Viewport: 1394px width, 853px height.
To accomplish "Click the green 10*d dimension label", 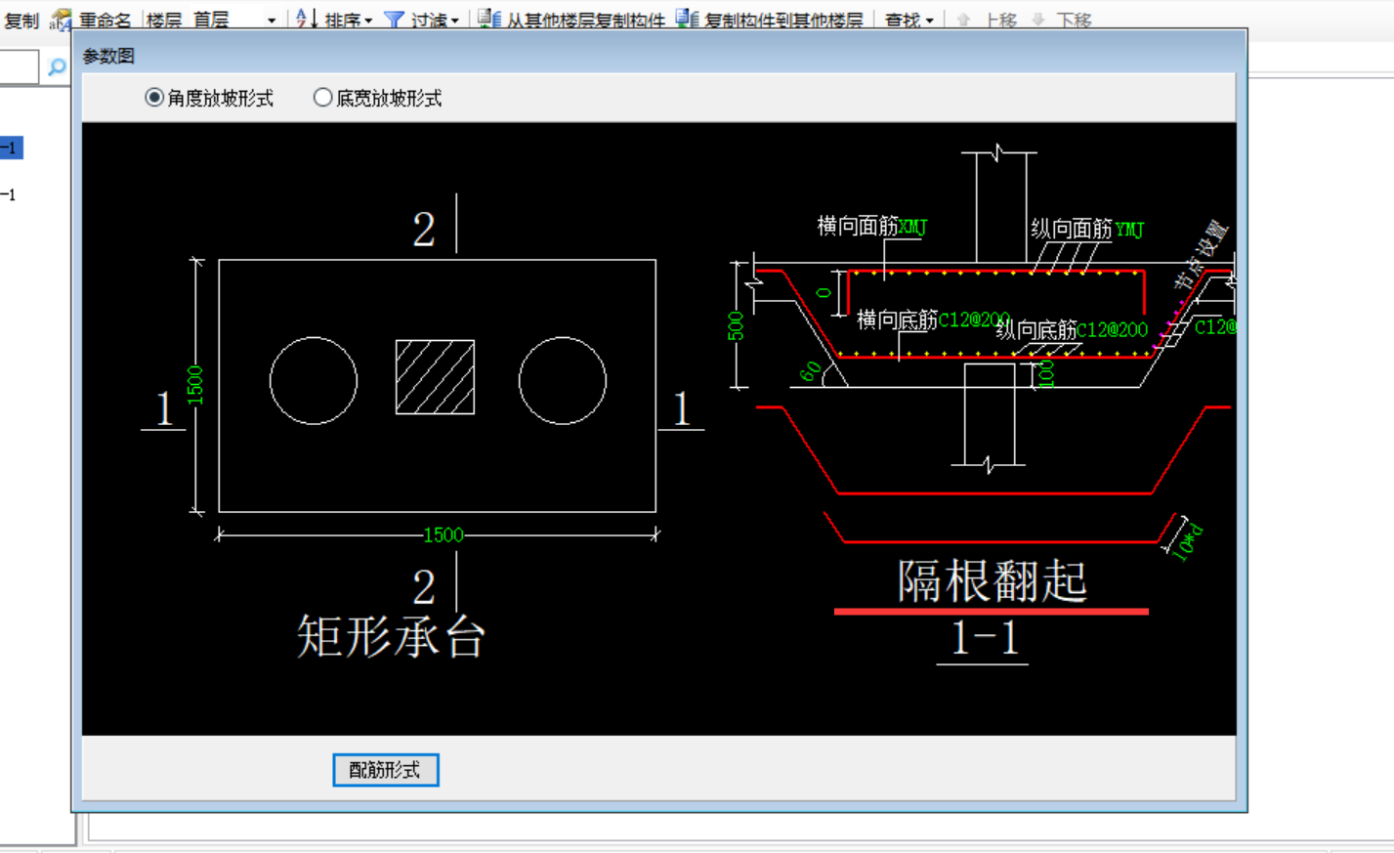I will click(1188, 542).
